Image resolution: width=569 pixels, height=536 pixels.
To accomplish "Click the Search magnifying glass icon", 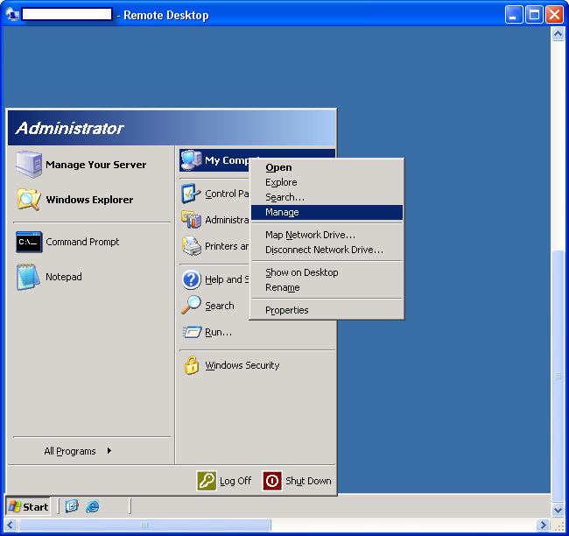I will click(191, 306).
